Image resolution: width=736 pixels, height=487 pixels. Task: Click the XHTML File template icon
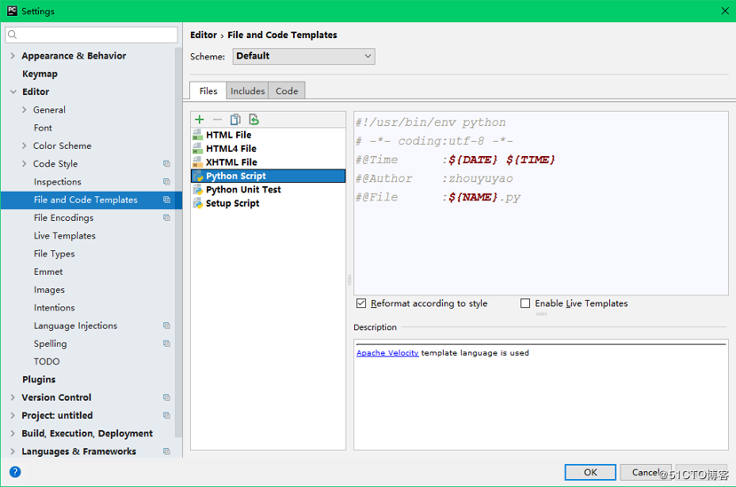198,161
